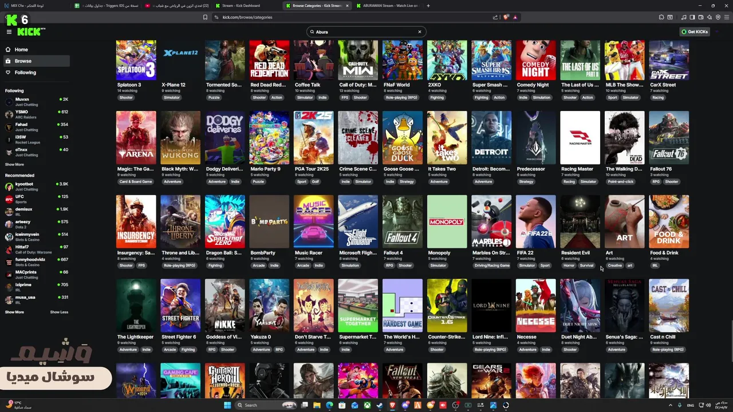733x412 pixels.
Task: Open the Fallout 76 category cover
Action: [669, 138]
